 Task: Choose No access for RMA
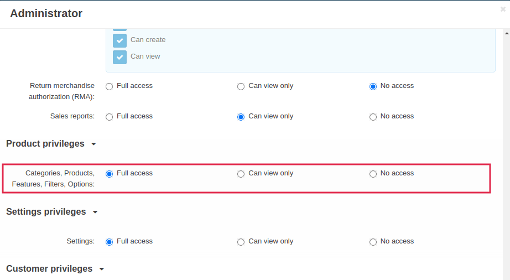(x=373, y=86)
